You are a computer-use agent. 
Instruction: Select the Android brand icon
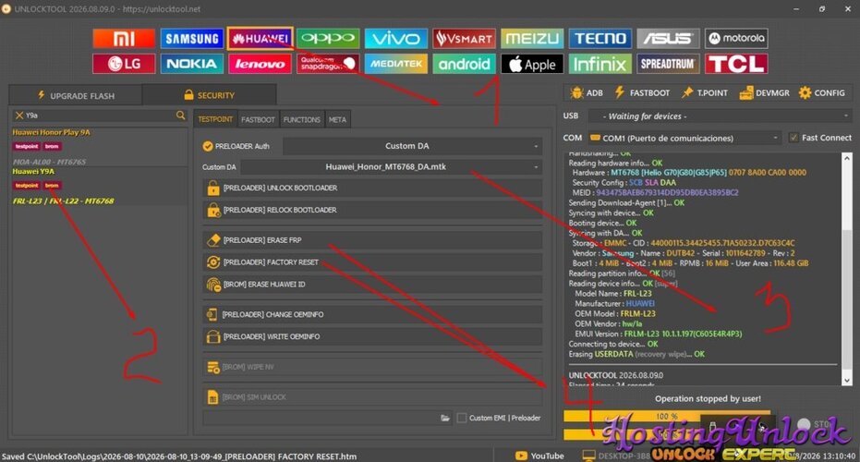click(x=464, y=64)
